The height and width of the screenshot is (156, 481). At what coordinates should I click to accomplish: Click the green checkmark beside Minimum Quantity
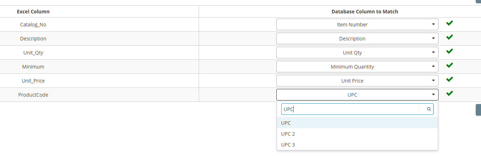[449, 65]
